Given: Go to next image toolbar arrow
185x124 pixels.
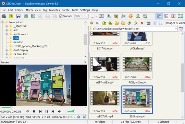Looking at the screenshot, I should (33, 16).
